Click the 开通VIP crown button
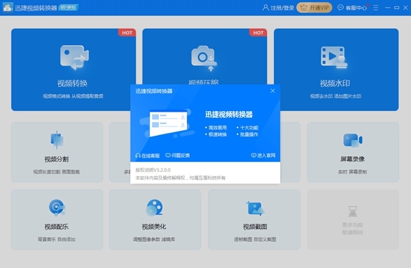 (x=314, y=8)
